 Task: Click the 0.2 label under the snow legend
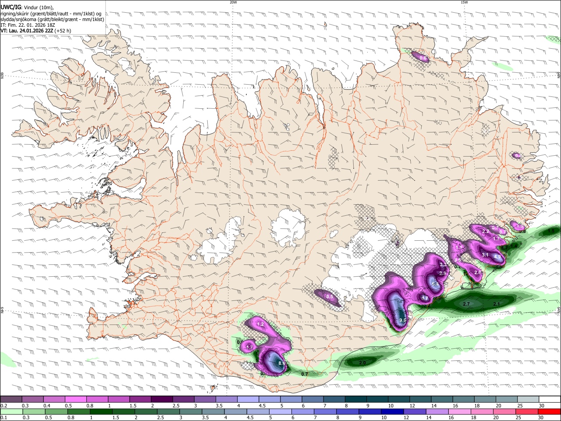click(x=4, y=406)
